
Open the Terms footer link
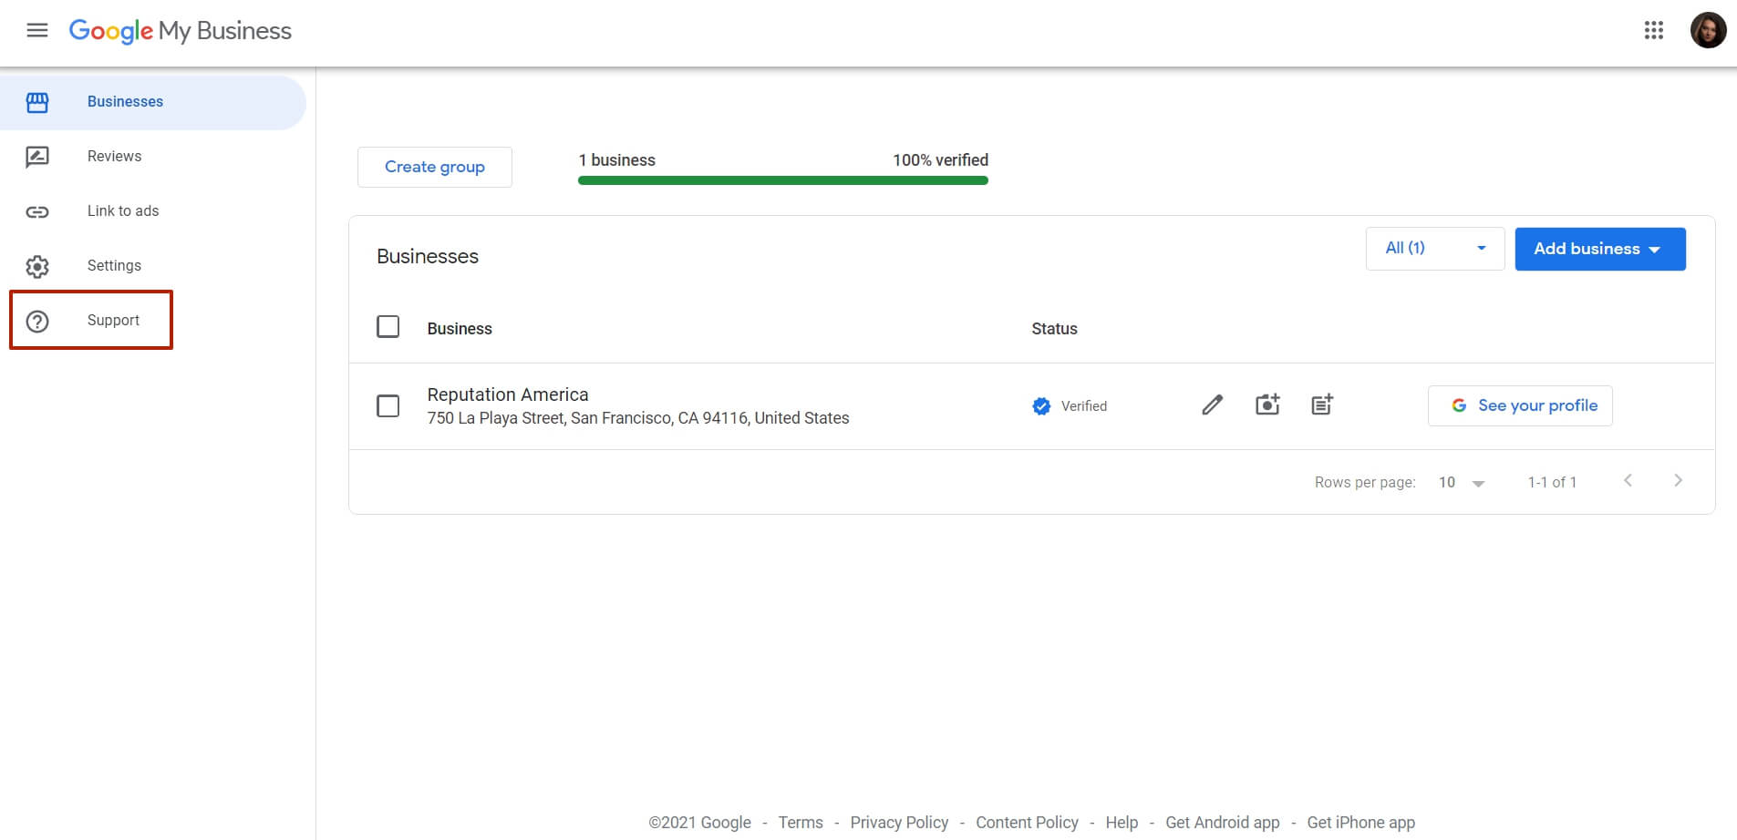click(x=801, y=823)
